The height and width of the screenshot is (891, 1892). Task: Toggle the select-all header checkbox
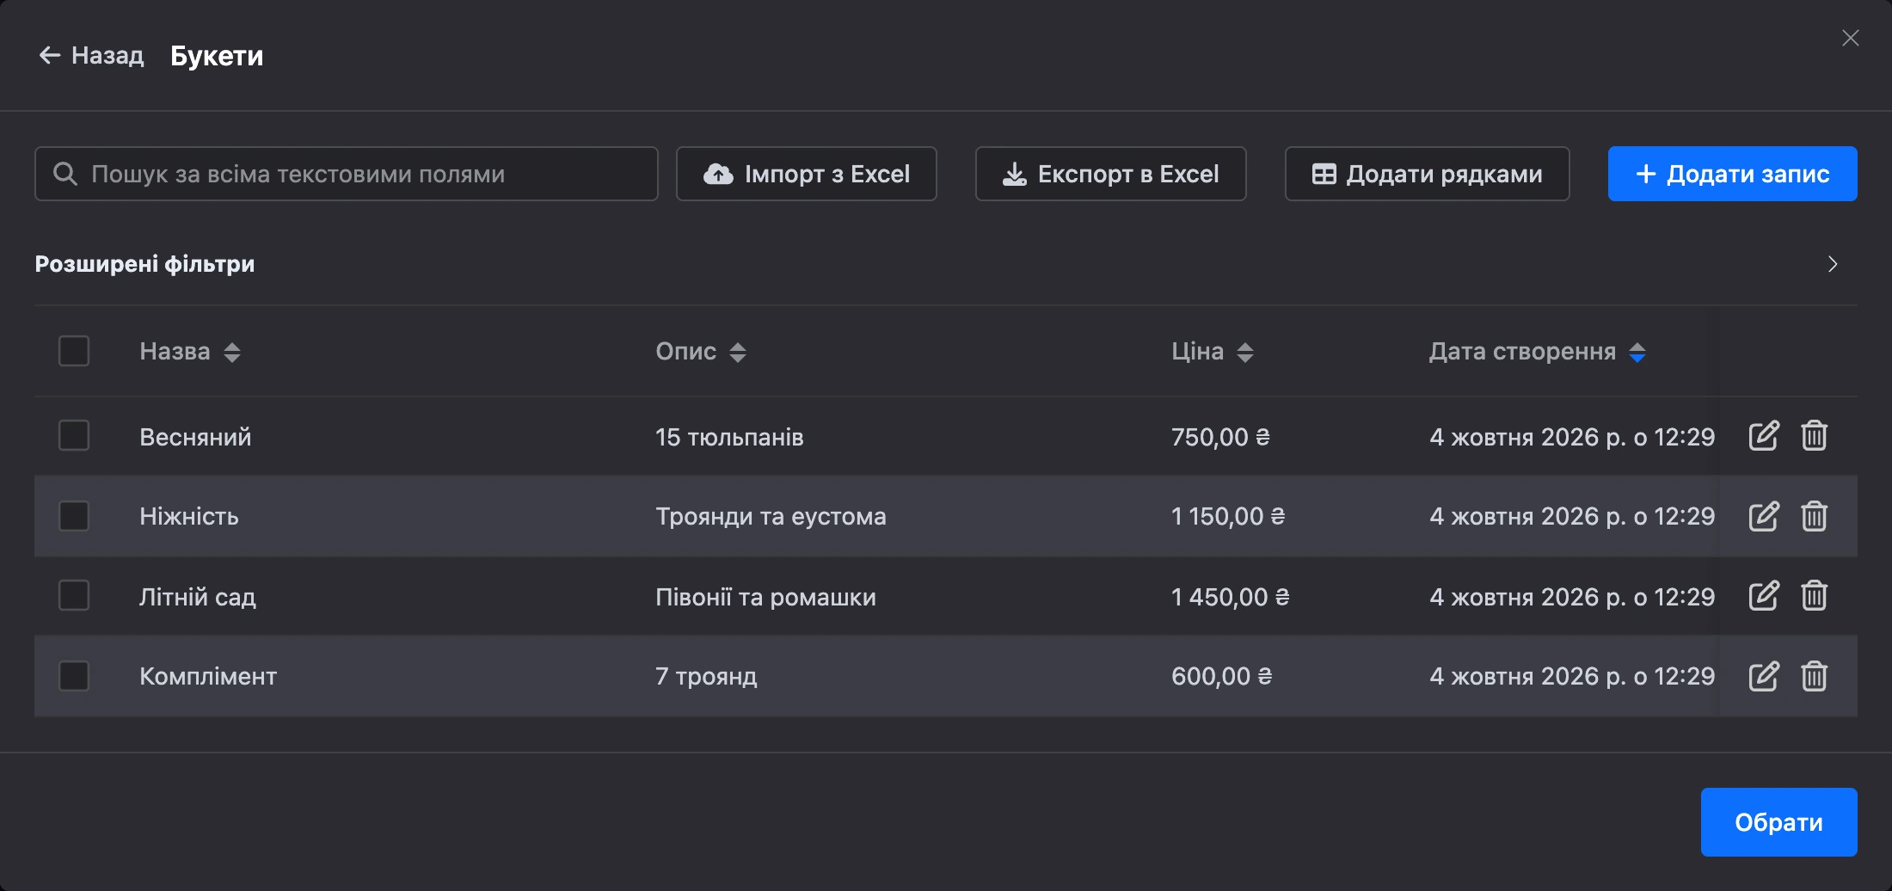click(x=74, y=351)
